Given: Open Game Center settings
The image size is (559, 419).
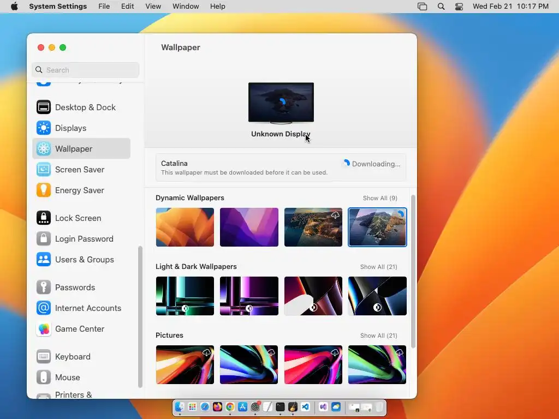Looking at the screenshot, I should point(81,328).
